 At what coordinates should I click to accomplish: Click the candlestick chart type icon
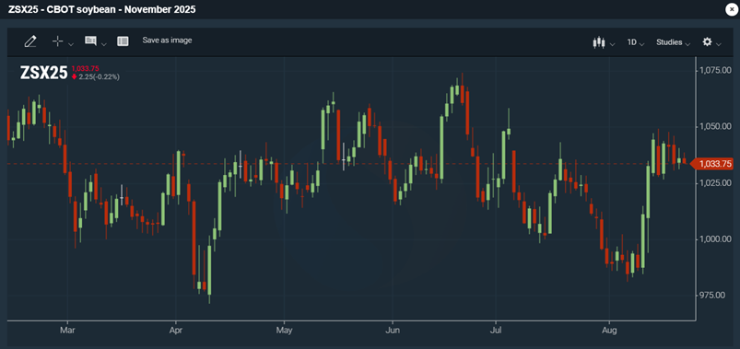click(x=599, y=42)
